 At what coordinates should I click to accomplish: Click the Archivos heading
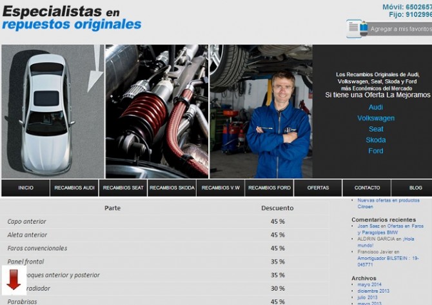point(364,279)
